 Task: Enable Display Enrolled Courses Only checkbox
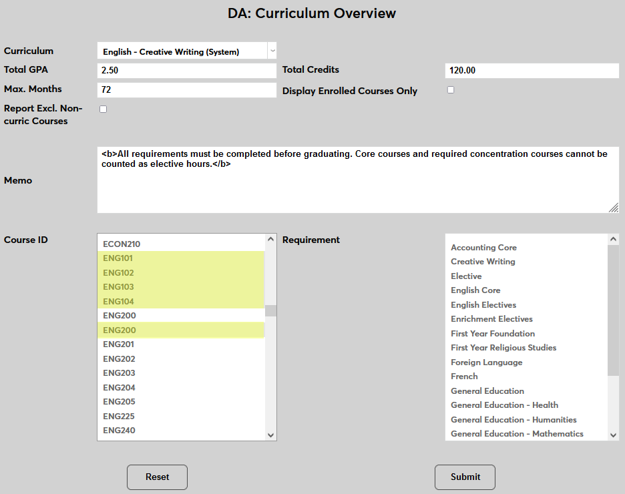coord(451,90)
